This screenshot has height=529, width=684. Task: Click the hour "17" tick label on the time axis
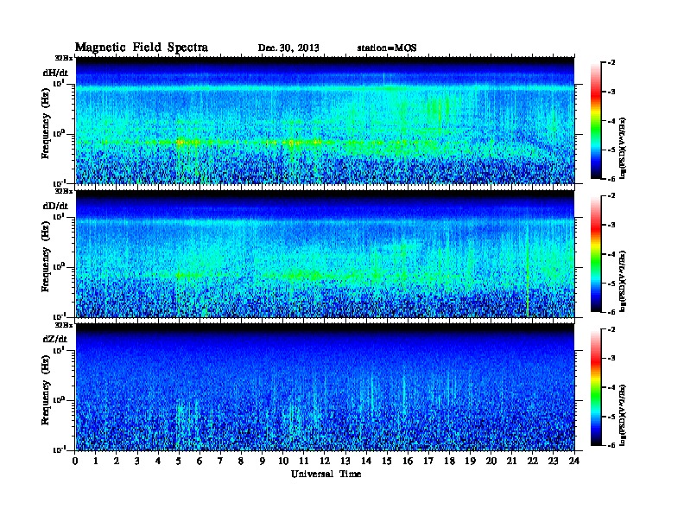click(x=428, y=462)
